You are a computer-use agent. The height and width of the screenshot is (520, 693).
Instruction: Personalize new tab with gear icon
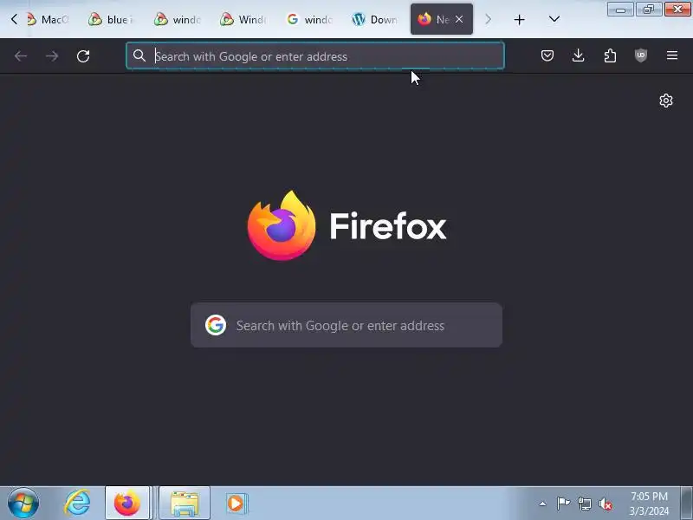click(x=666, y=101)
